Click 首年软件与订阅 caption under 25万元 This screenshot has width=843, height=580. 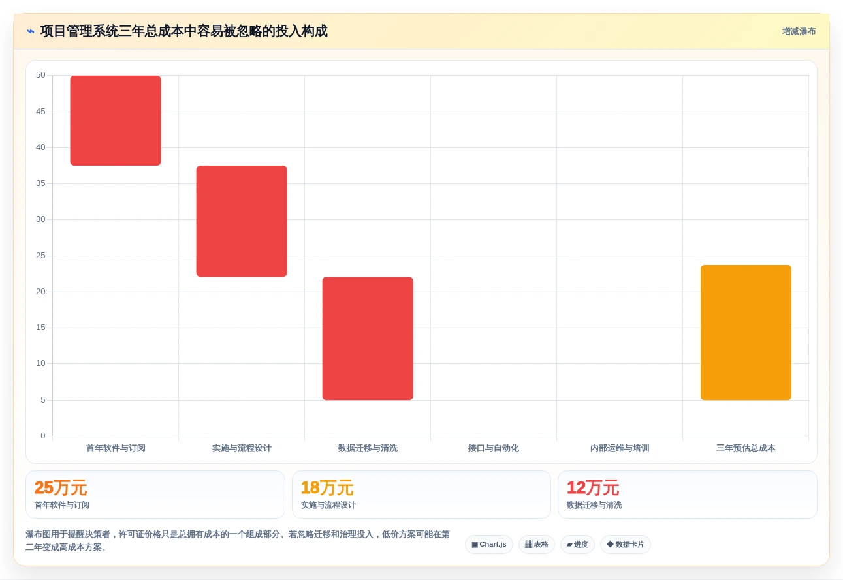[62, 505]
